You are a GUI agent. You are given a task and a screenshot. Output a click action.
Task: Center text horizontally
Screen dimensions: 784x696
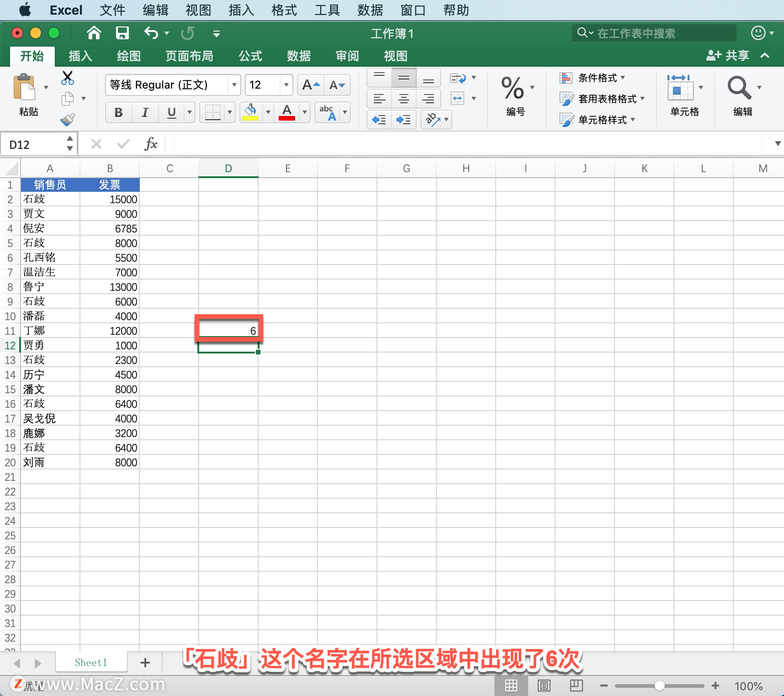(x=404, y=99)
